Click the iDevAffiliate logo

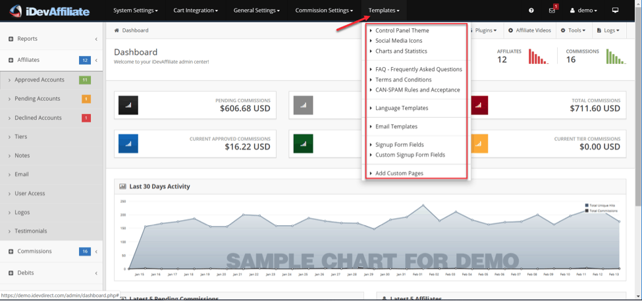[x=49, y=11]
